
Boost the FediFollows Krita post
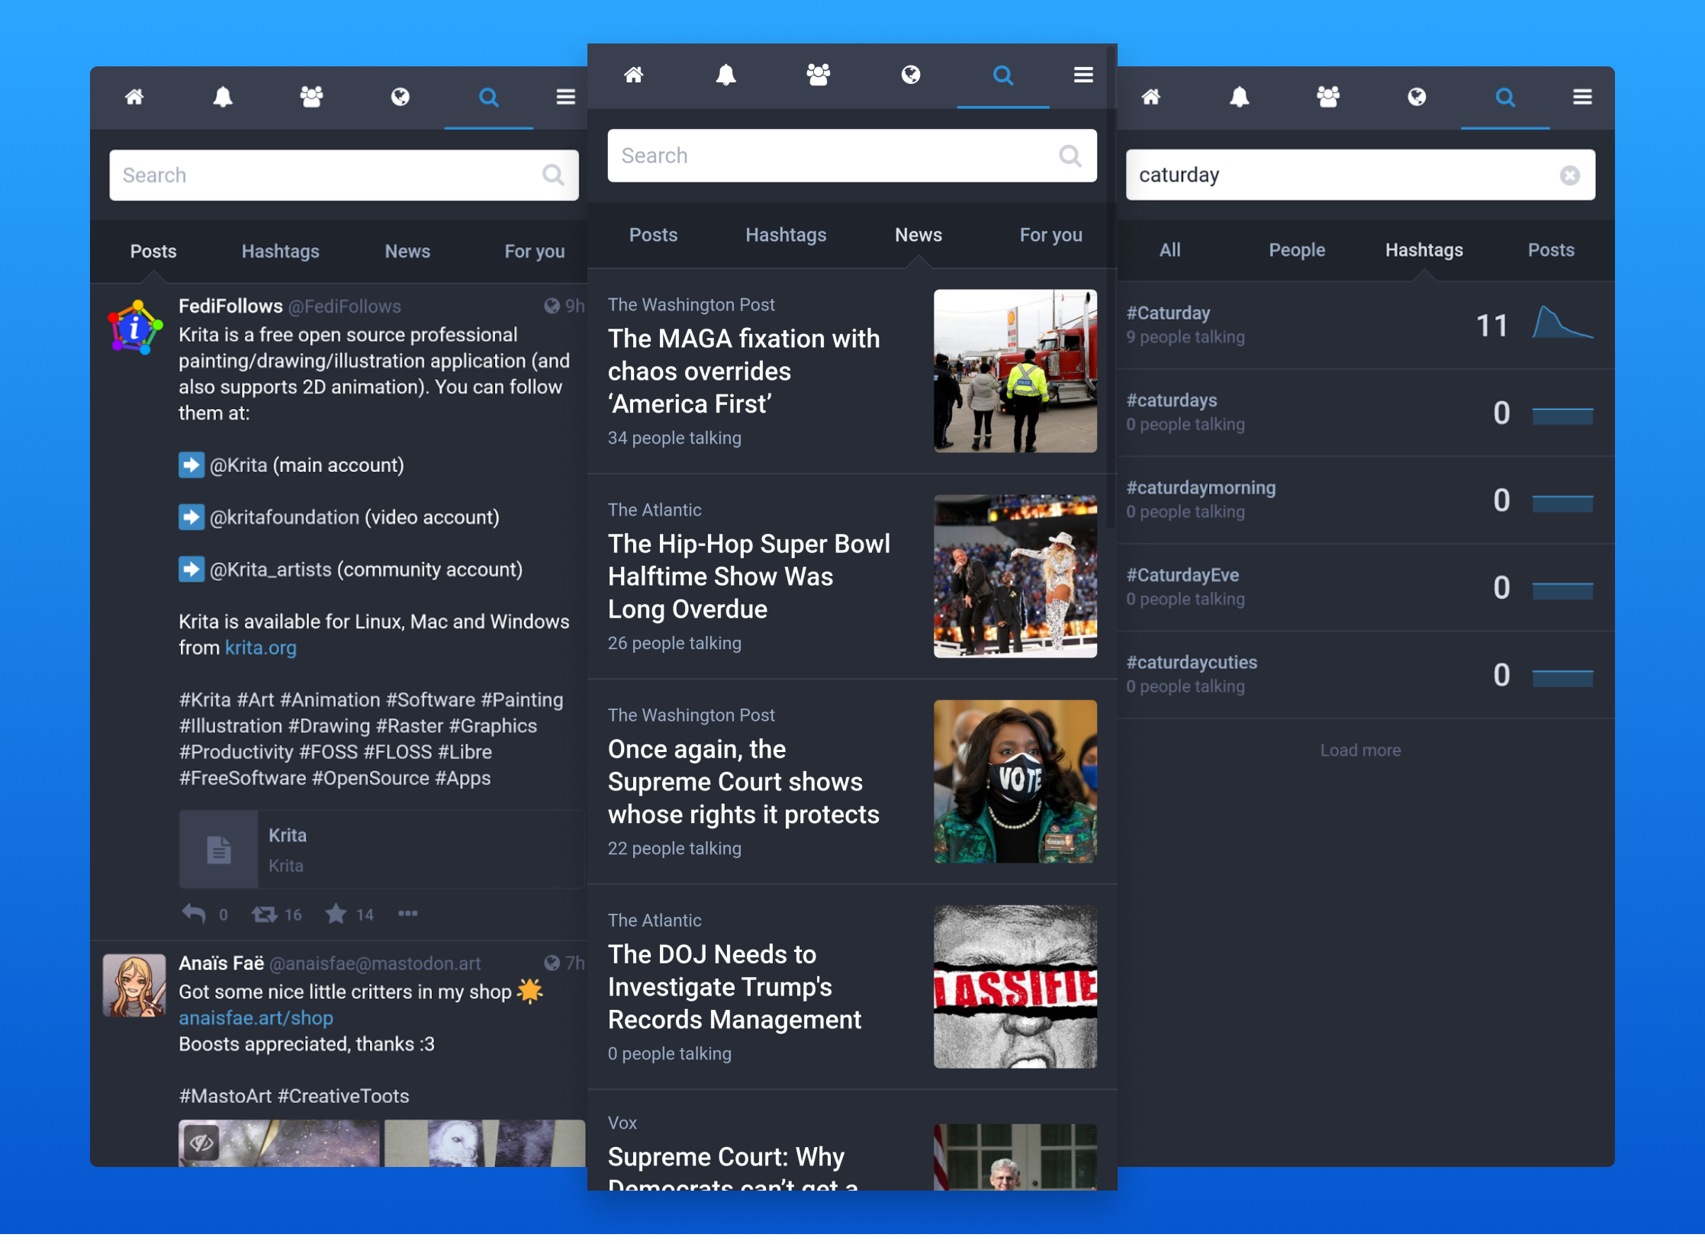coord(265,914)
